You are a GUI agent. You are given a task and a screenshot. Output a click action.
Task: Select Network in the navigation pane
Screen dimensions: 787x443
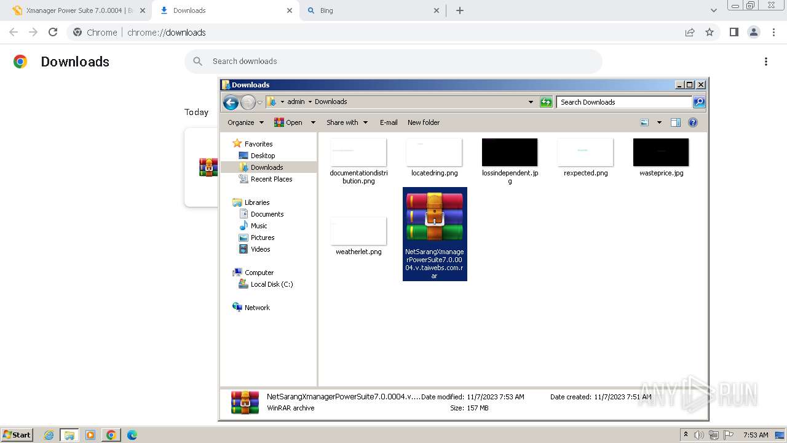tap(257, 308)
